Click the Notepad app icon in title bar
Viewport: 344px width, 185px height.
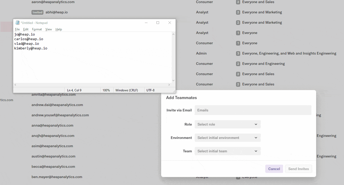[x=17, y=23]
